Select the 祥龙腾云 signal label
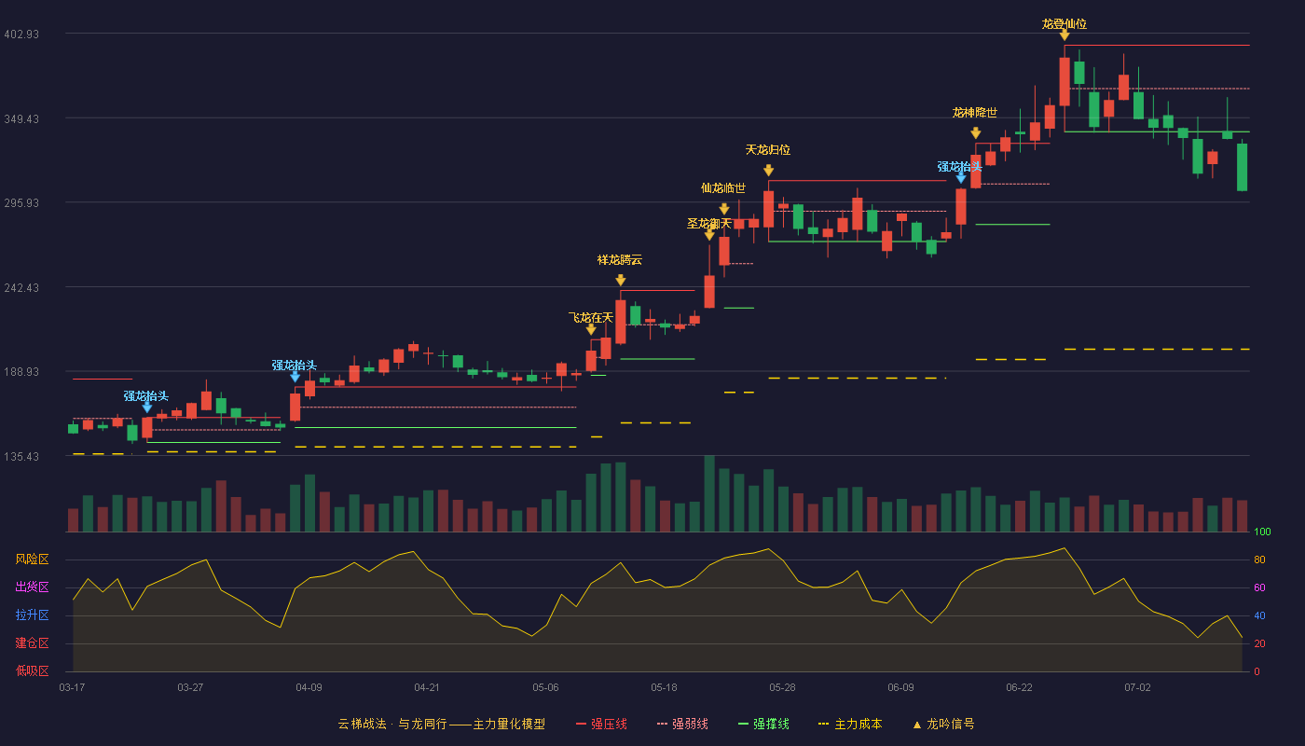The width and height of the screenshot is (1305, 746). tap(620, 259)
